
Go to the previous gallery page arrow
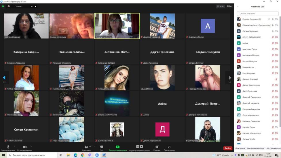(x=4, y=78)
